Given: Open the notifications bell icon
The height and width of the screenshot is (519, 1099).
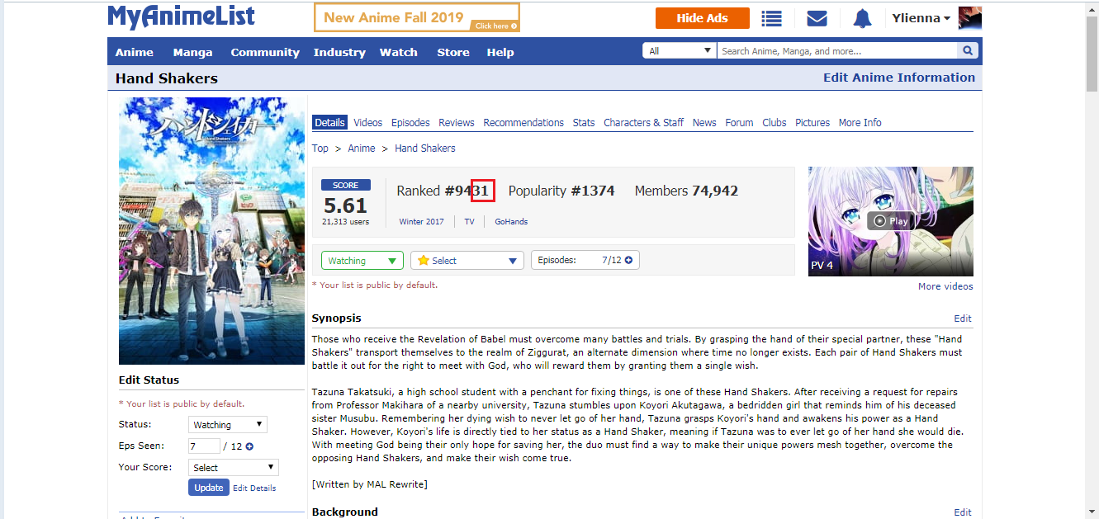Looking at the screenshot, I should 862,18.
